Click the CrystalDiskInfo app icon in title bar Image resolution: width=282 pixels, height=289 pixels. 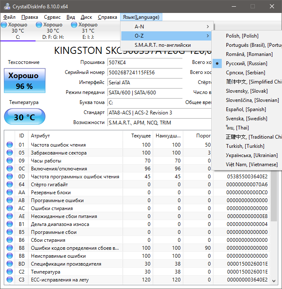tap(7, 6)
